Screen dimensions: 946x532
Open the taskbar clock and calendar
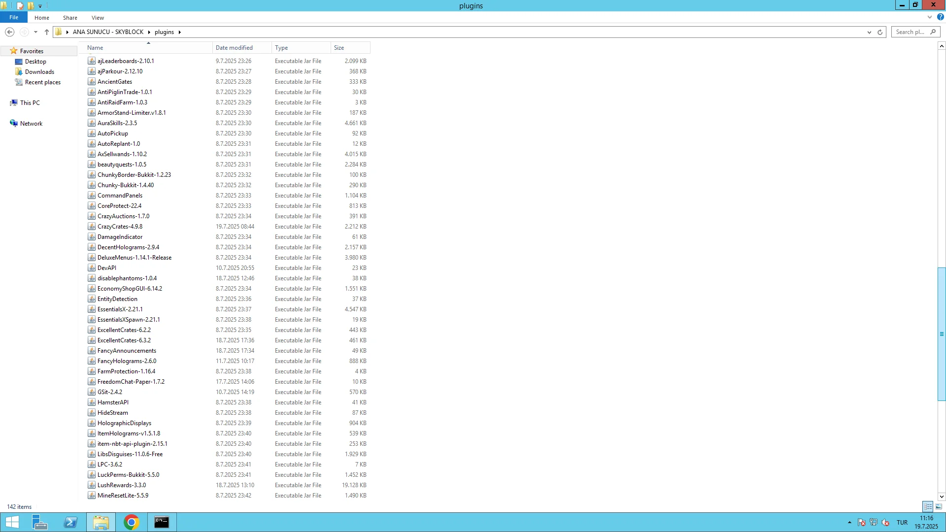tap(926, 522)
